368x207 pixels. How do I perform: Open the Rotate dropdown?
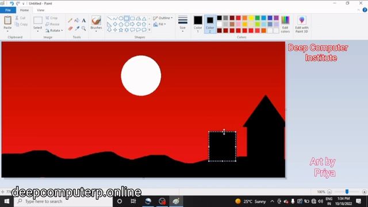pos(54,30)
